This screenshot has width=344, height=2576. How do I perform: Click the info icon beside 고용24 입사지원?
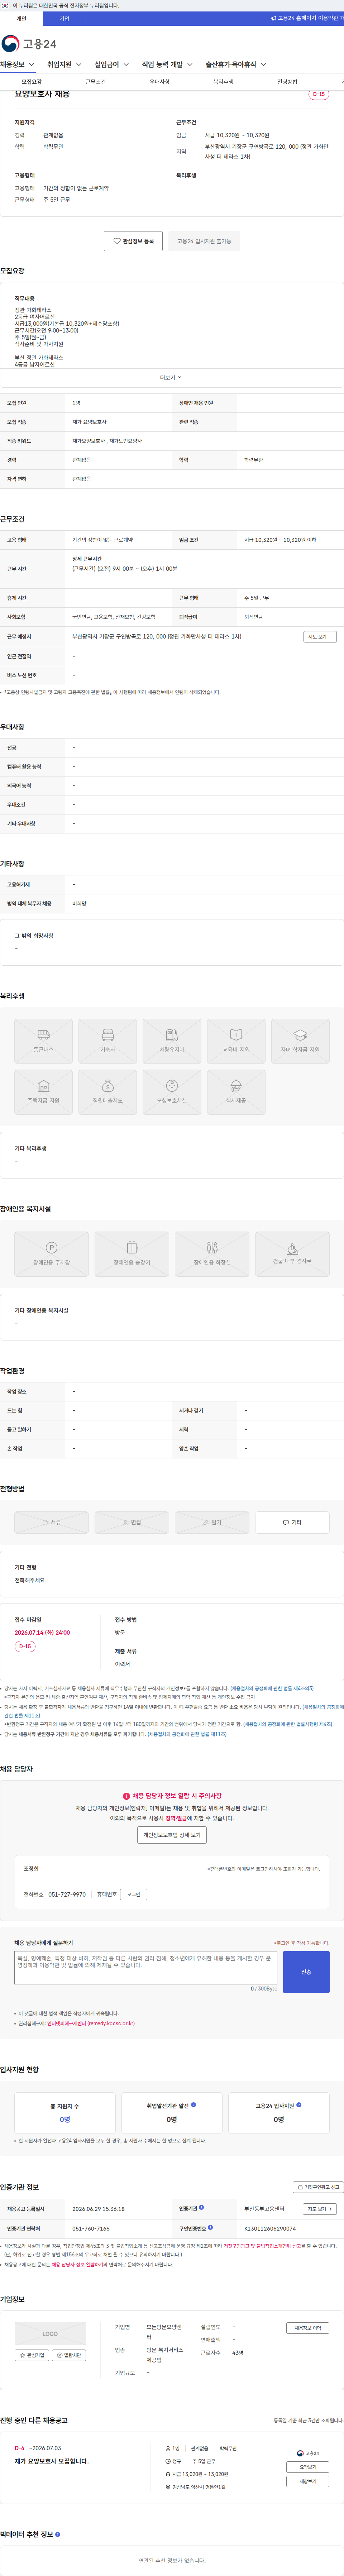pyautogui.click(x=299, y=2105)
